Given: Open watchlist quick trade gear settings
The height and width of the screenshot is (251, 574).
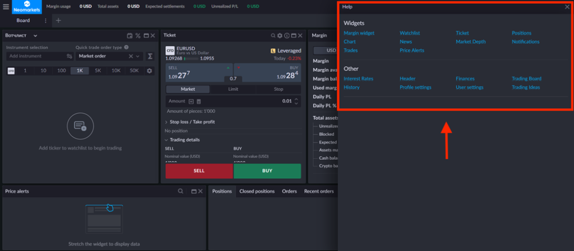Looking at the screenshot, I should [x=149, y=71].
